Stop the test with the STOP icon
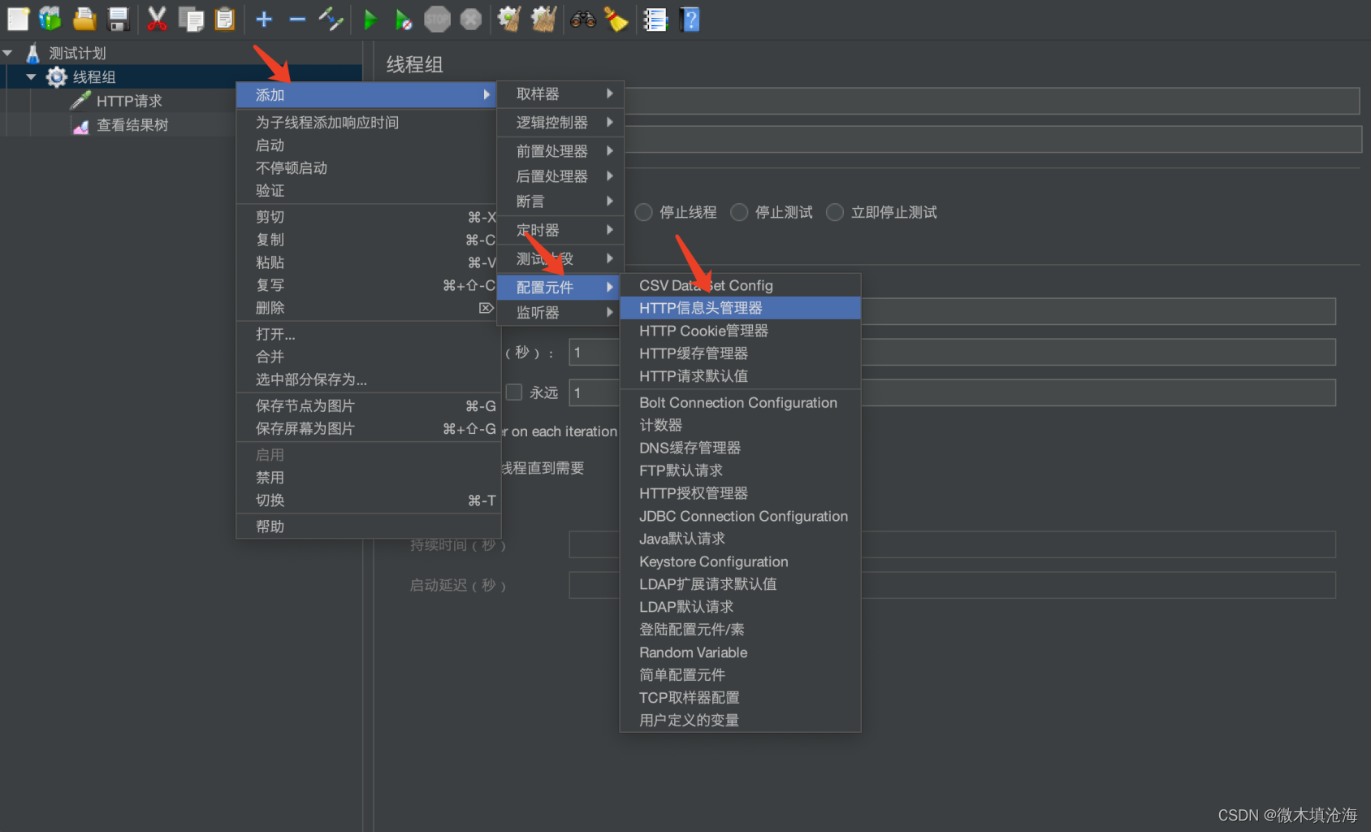This screenshot has height=832, width=1371. 437,19
